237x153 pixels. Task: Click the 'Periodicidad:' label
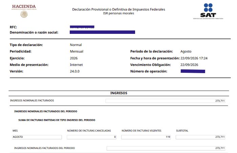pos(21,51)
